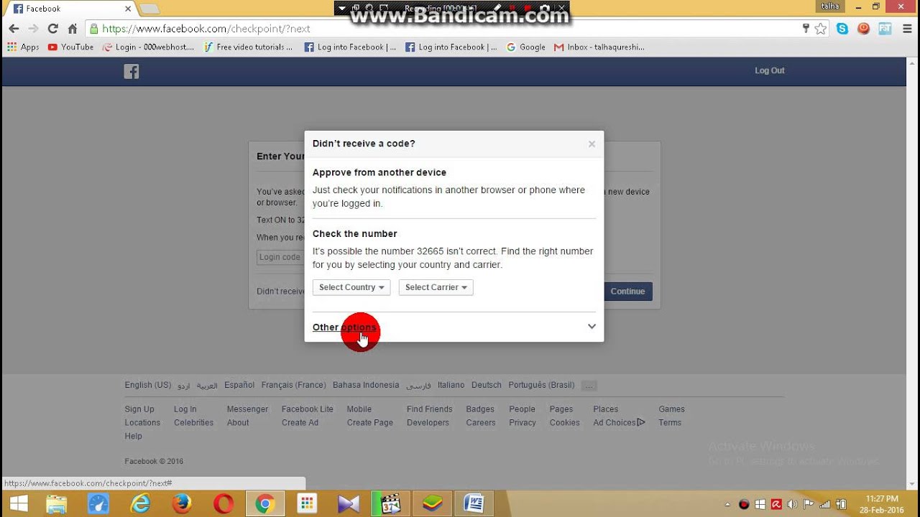Open the BlueStacks taskbar icon
Image resolution: width=920 pixels, height=517 pixels.
pyautogui.click(x=432, y=504)
